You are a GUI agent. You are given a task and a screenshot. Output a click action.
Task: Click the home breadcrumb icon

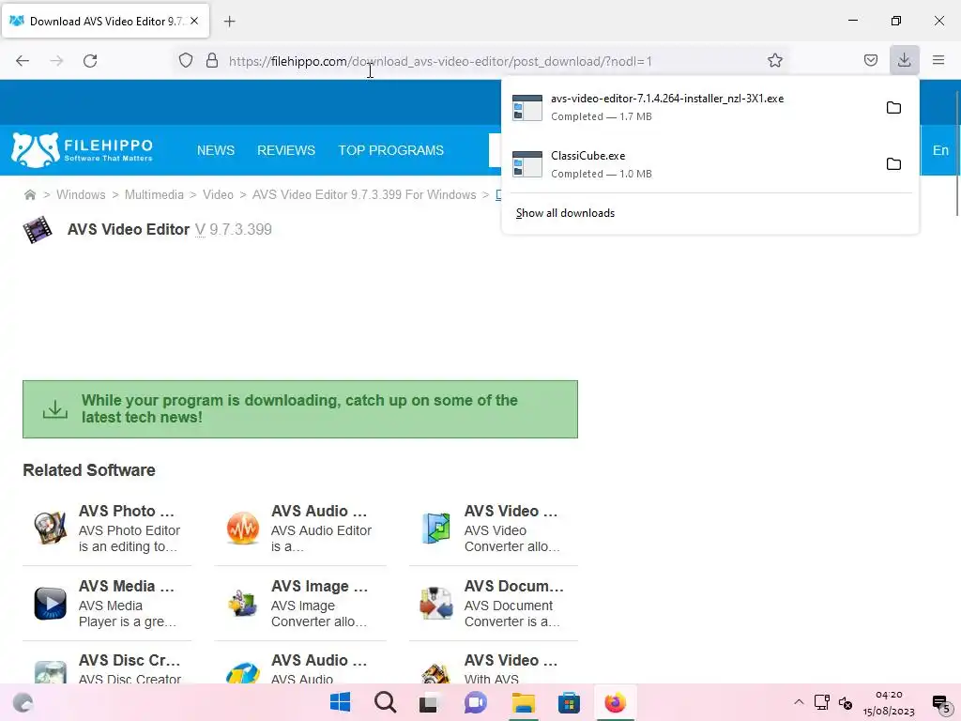[x=29, y=195]
